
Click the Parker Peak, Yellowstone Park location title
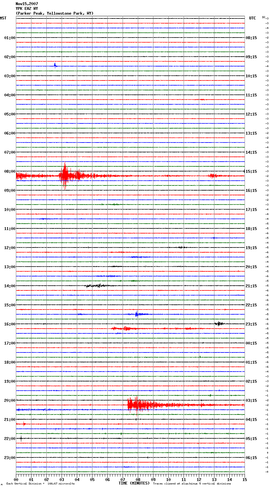click(x=55, y=13)
